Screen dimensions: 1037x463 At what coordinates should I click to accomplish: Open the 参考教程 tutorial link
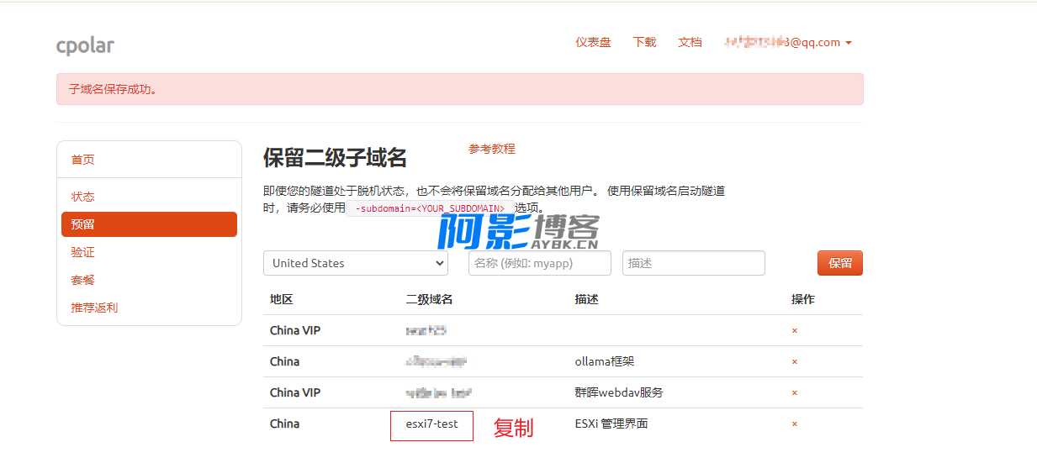[491, 149]
